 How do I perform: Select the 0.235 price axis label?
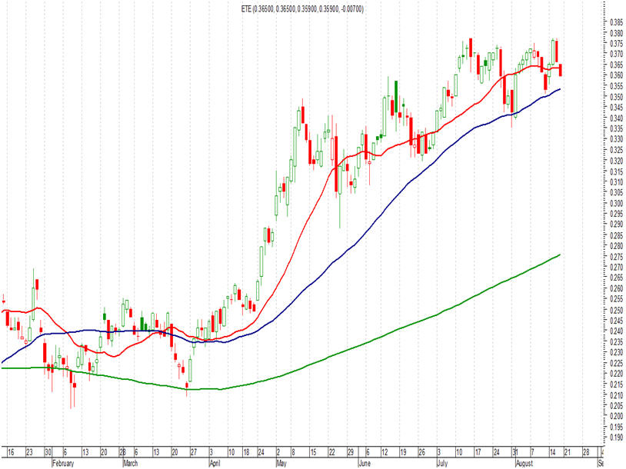(x=618, y=342)
